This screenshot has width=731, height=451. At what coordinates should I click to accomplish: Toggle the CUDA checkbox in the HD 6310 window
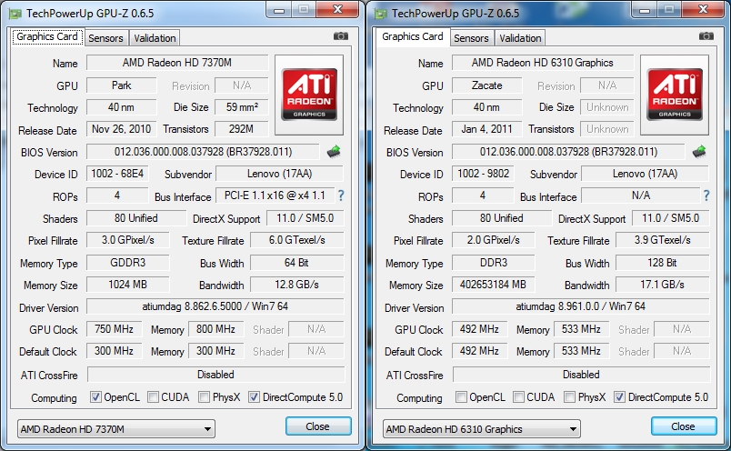[x=518, y=397]
